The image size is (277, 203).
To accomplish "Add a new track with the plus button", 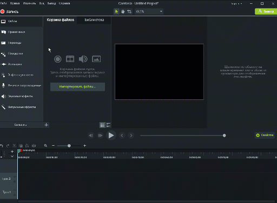I will pyautogui.click(x=12, y=152).
